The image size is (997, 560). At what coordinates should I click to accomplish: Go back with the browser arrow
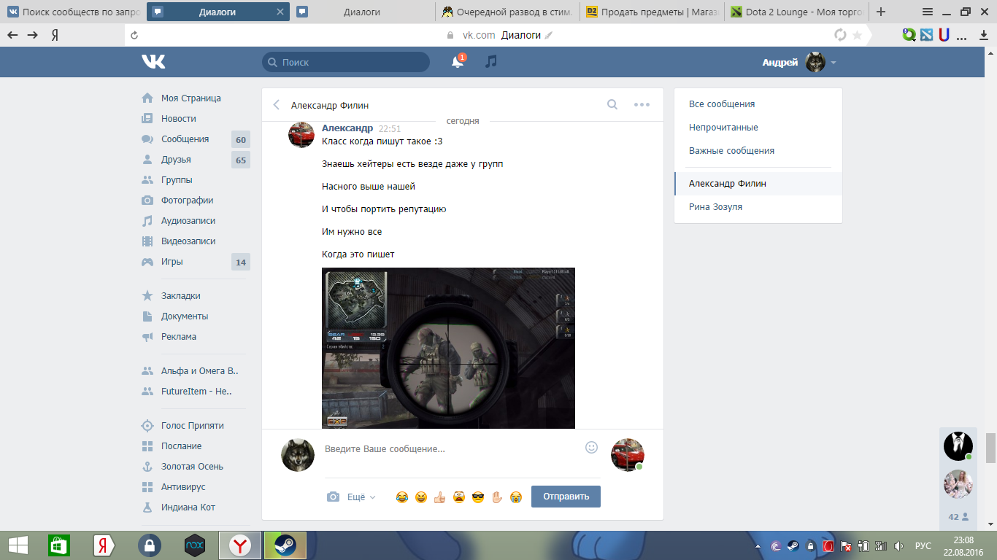pyautogui.click(x=12, y=35)
